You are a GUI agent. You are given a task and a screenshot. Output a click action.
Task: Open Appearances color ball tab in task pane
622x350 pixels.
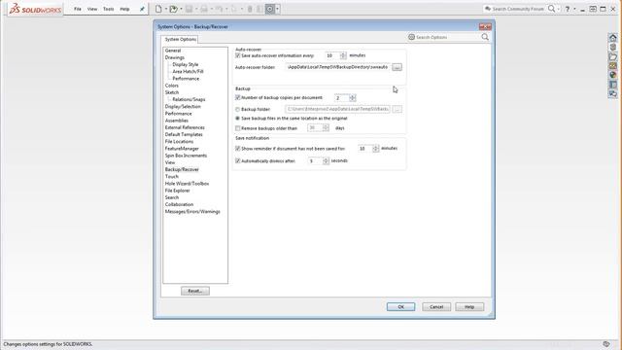pyautogui.click(x=613, y=75)
